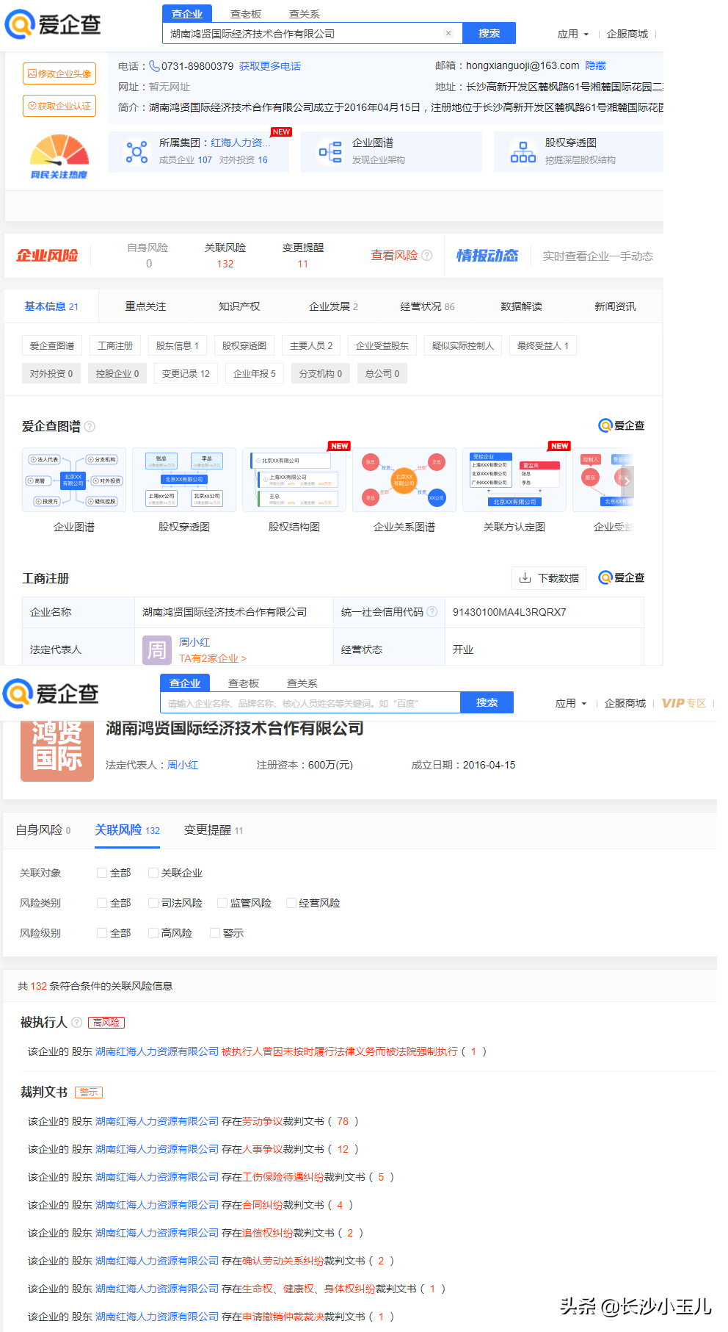This screenshot has width=728, height=1332.
Task: Click inside the lower search input field
Action: (310, 703)
